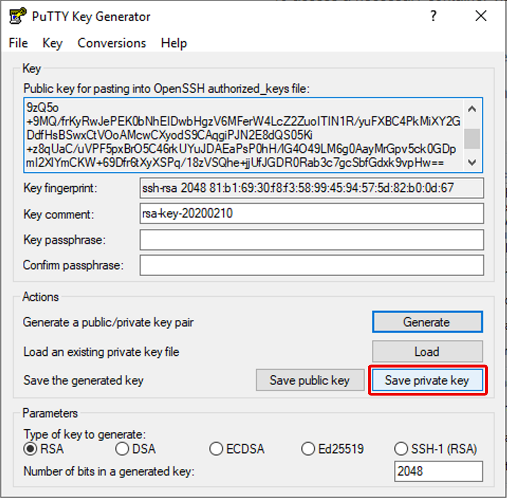Viewport: 507px width, 498px height.
Task: Open the Key menu
Action: pos(52,43)
